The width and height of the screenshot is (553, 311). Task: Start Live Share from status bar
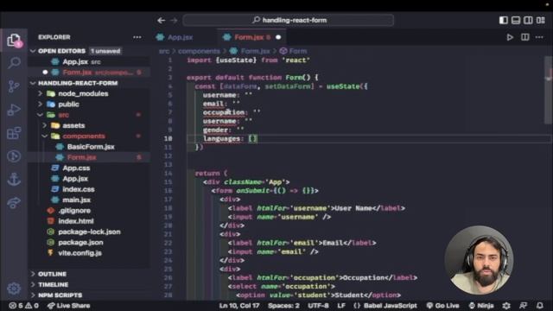(69, 306)
